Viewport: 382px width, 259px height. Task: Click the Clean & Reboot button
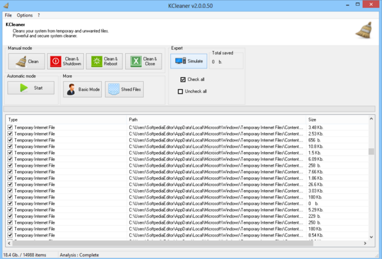104,61
